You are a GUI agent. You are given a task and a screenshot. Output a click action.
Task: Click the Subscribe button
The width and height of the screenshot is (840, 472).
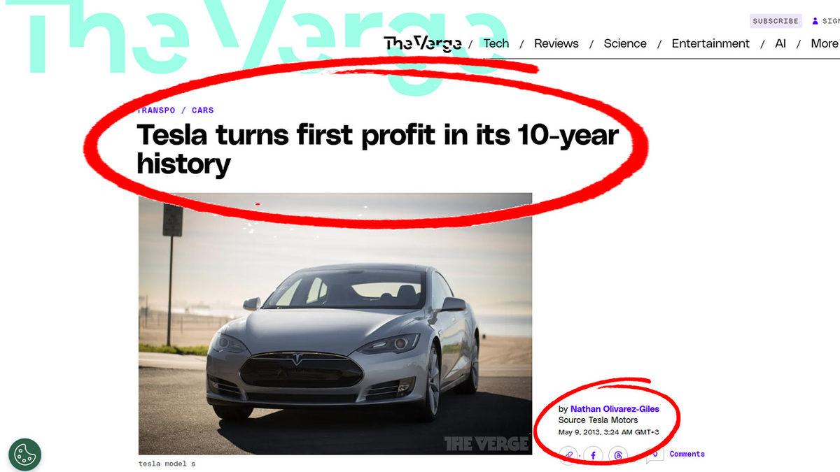tap(776, 21)
